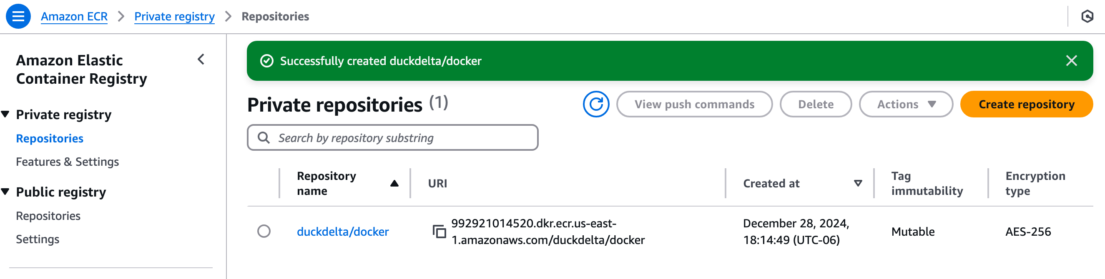The height and width of the screenshot is (279, 1105).
Task: Open the Actions dropdown menu
Action: coord(906,104)
